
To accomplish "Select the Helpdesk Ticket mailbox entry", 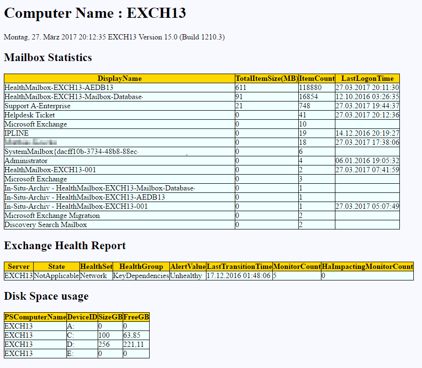I will (28, 115).
